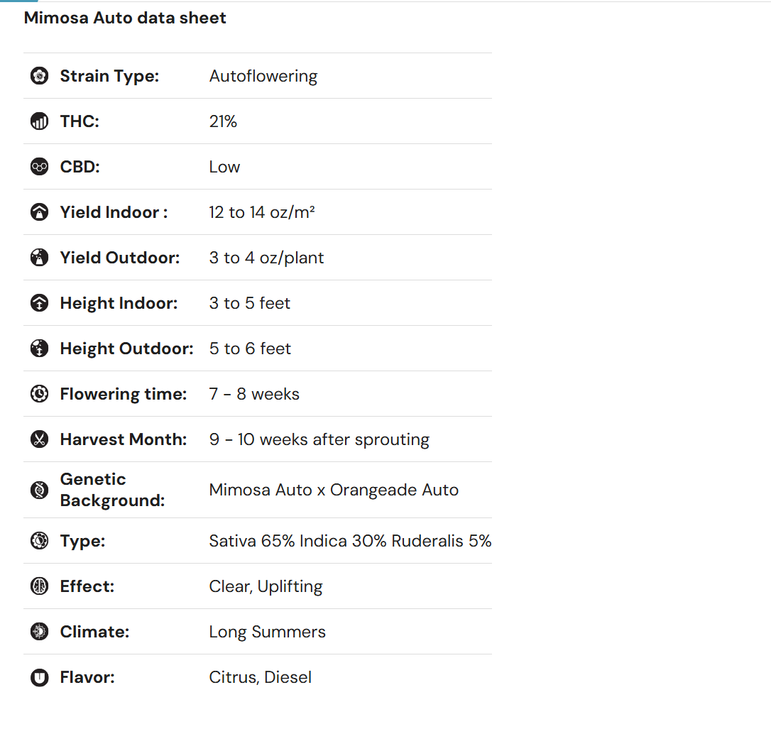771x729 pixels.
Task: Click the Mimosa Auto data sheet heading
Action: click(x=125, y=18)
